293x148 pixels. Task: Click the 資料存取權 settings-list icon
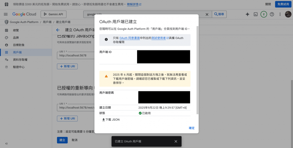(7, 60)
